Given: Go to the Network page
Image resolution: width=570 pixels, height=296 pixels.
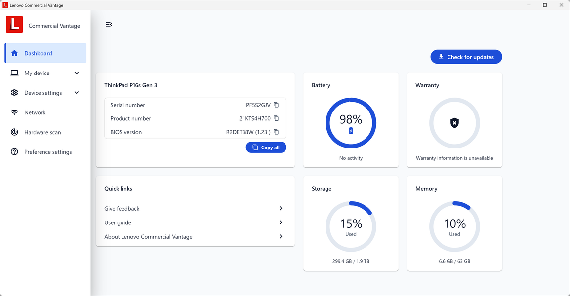Looking at the screenshot, I should [46, 112].
